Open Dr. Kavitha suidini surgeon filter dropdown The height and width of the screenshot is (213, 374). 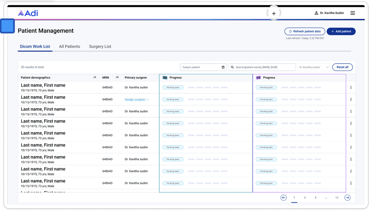314,67
